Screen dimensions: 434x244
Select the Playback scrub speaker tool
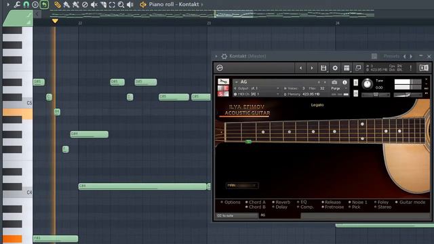click(x=130, y=5)
